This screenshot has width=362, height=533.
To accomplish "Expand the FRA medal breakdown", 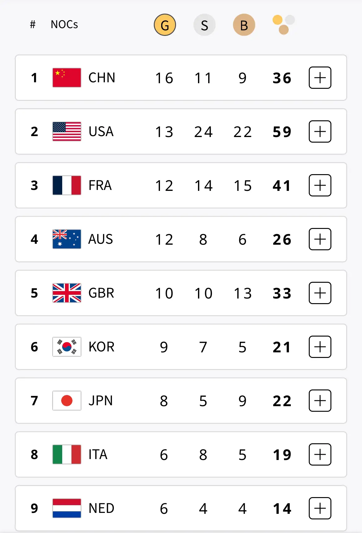I will [x=320, y=185].
